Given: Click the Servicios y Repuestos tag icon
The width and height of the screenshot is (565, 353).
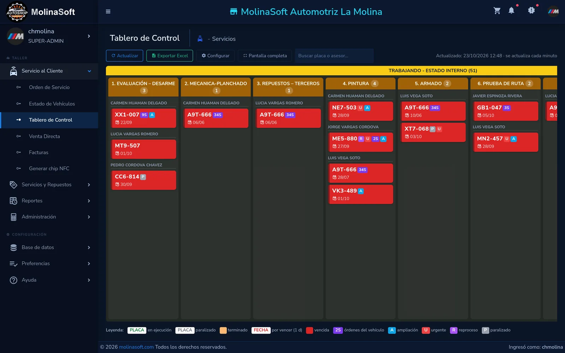Looking at the screenshot, I should click(x=13, y=185).
